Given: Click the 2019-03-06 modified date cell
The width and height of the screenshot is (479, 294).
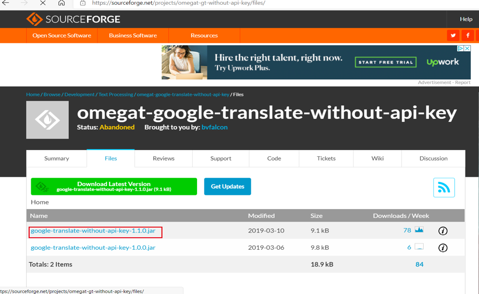Looking at the screenshot, I should tap(266, 248).
